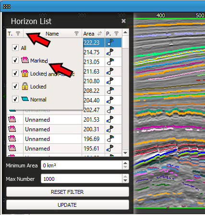This screenshot has height=215, width=205.
Task: Toggle the Locked filter checkbox
Action: pos(15,86)
